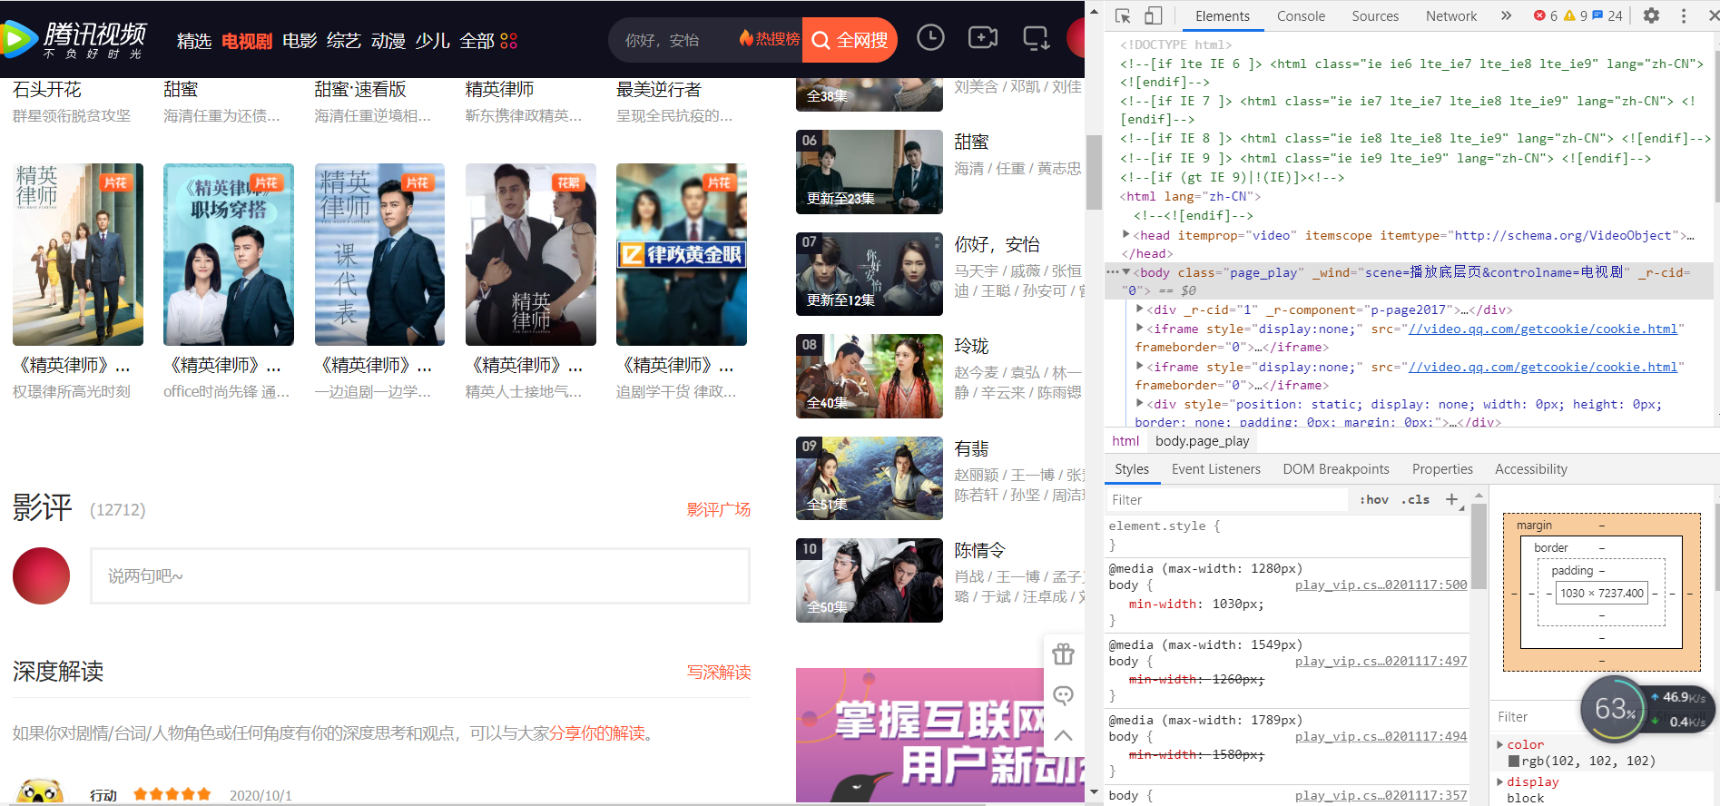Open the watch history clock icon
The image size is (1720, 806).
tap(930, 38)
